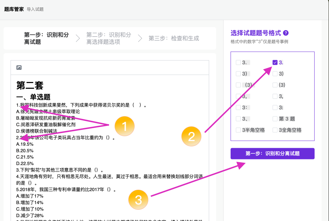The image size is (329, 221).
Task: Click the line "C.闵恩泽研发重油裂解催化剂"
Action: pyautogui.click(x=46, y=125)
